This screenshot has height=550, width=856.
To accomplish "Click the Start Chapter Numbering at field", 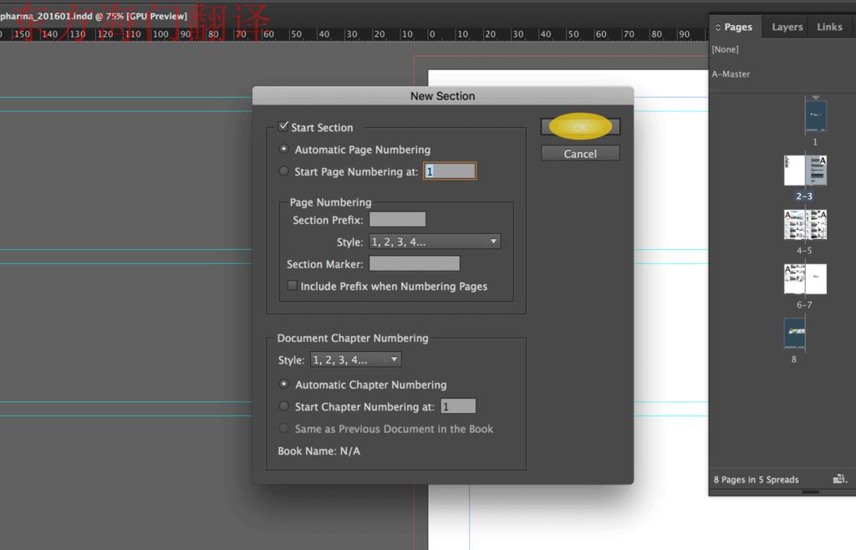I will (x=457, y=406).
